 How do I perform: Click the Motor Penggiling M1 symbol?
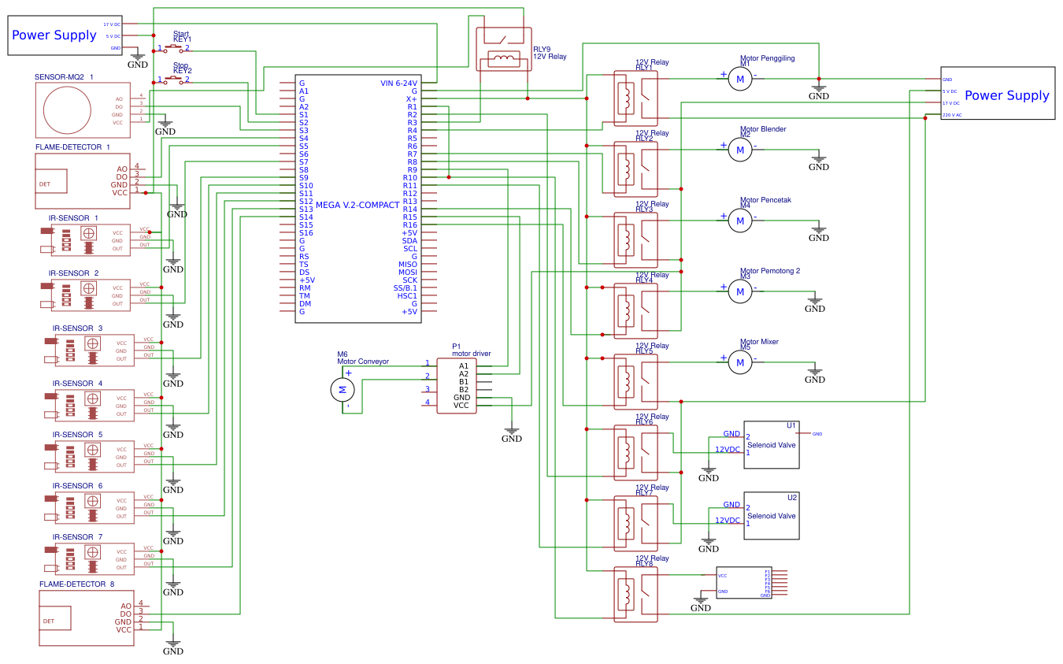coord(739,79)
